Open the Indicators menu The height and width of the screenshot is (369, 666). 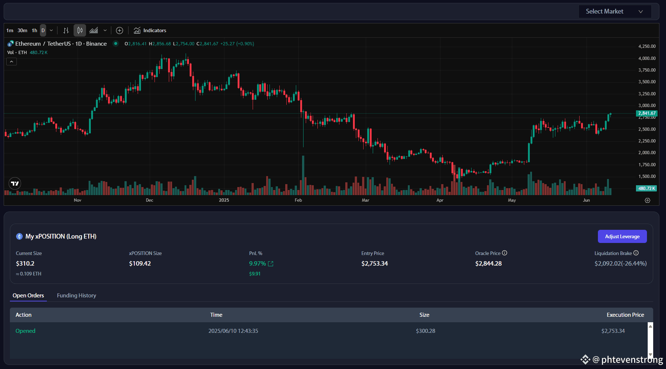coord(150,30)
